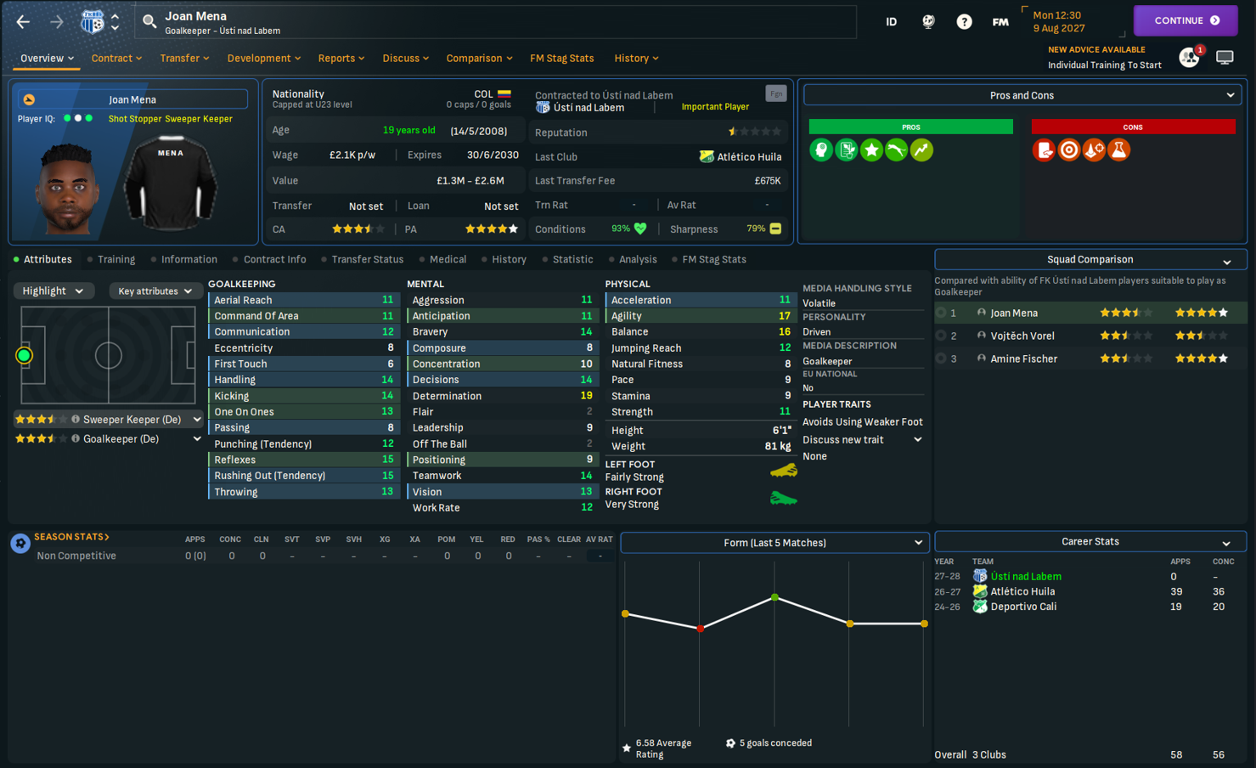Select the Amine Fischer radio button
The image size is (1256, 768).
pos(941,359)
